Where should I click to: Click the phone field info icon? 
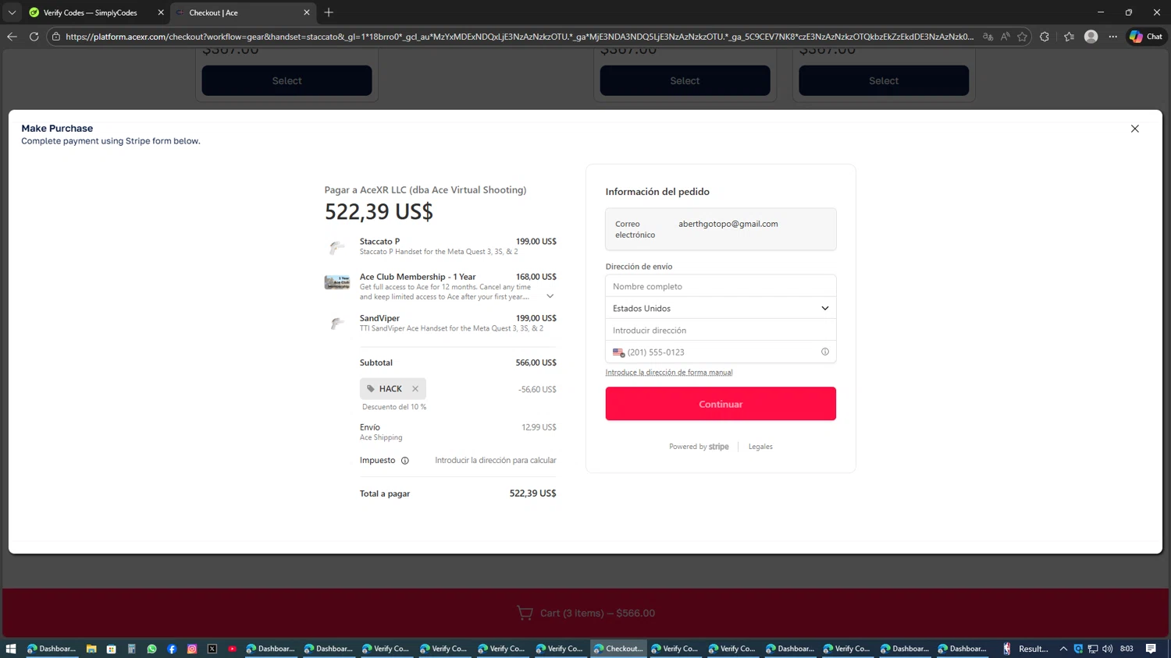click(x=825, y=352)
